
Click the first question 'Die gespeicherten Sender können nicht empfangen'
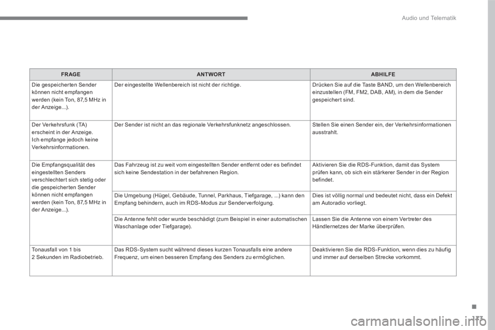(x=71, y=100)
